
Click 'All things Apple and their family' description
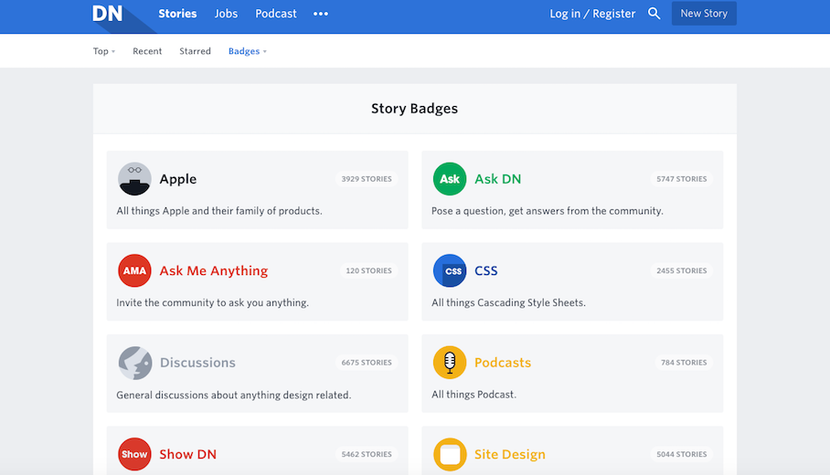pos(219,210)
